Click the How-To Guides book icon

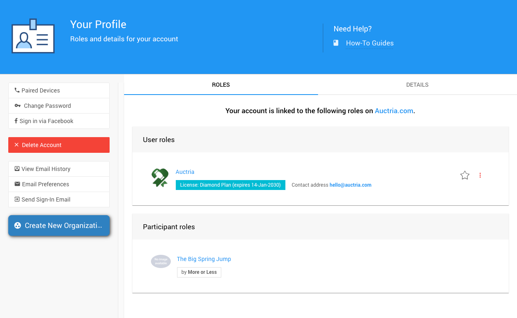pos(336,43)
